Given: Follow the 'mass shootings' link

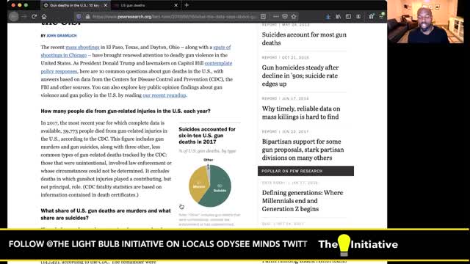Looking at the screenshot, I should pyautogui.click(x=82, y=47).
